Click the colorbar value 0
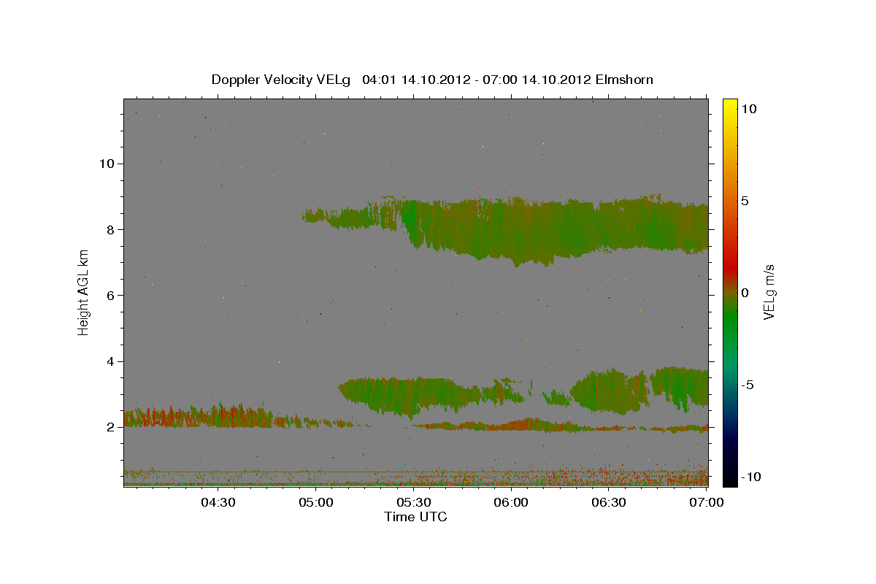 point(745,293)
